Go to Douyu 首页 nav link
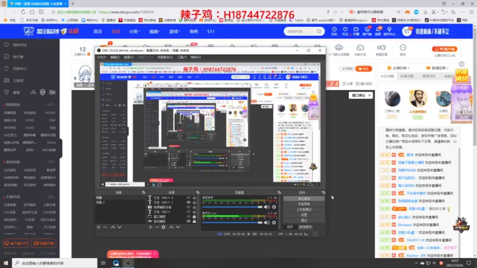477x268 pixels. click(x=98, y=32)
